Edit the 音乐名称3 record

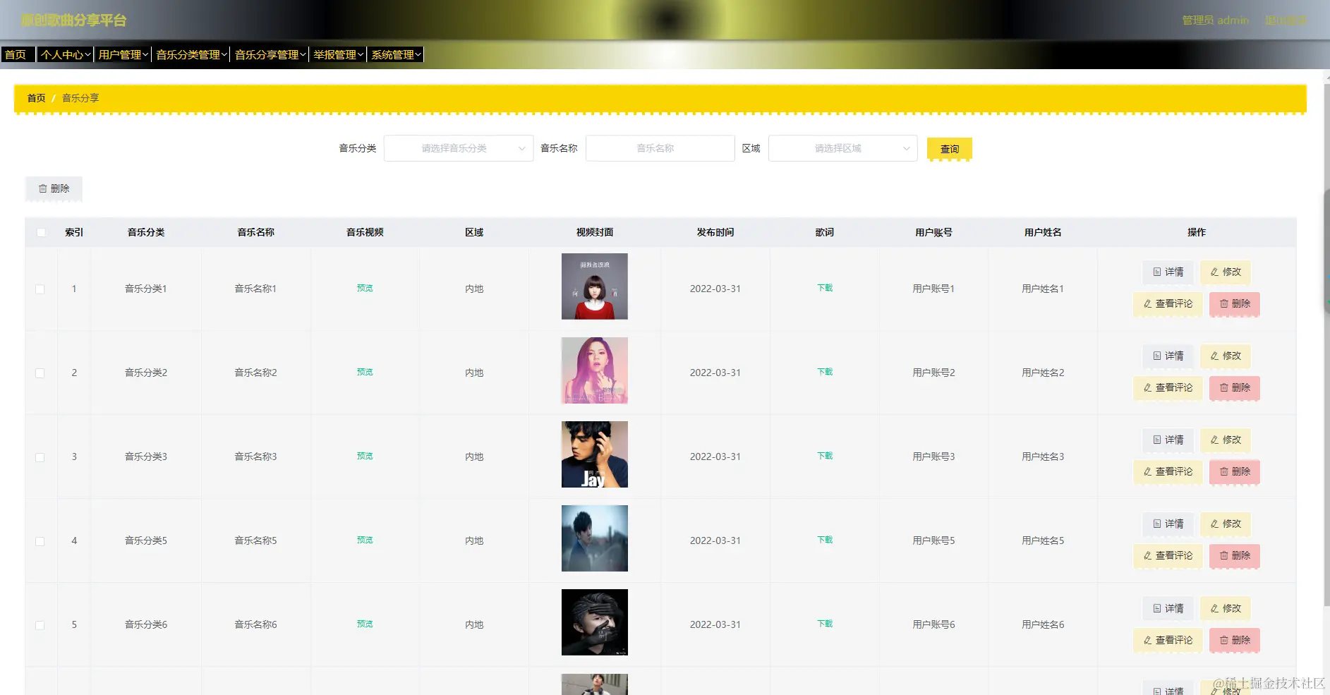pyautogui.click(x=1226, y=440)
